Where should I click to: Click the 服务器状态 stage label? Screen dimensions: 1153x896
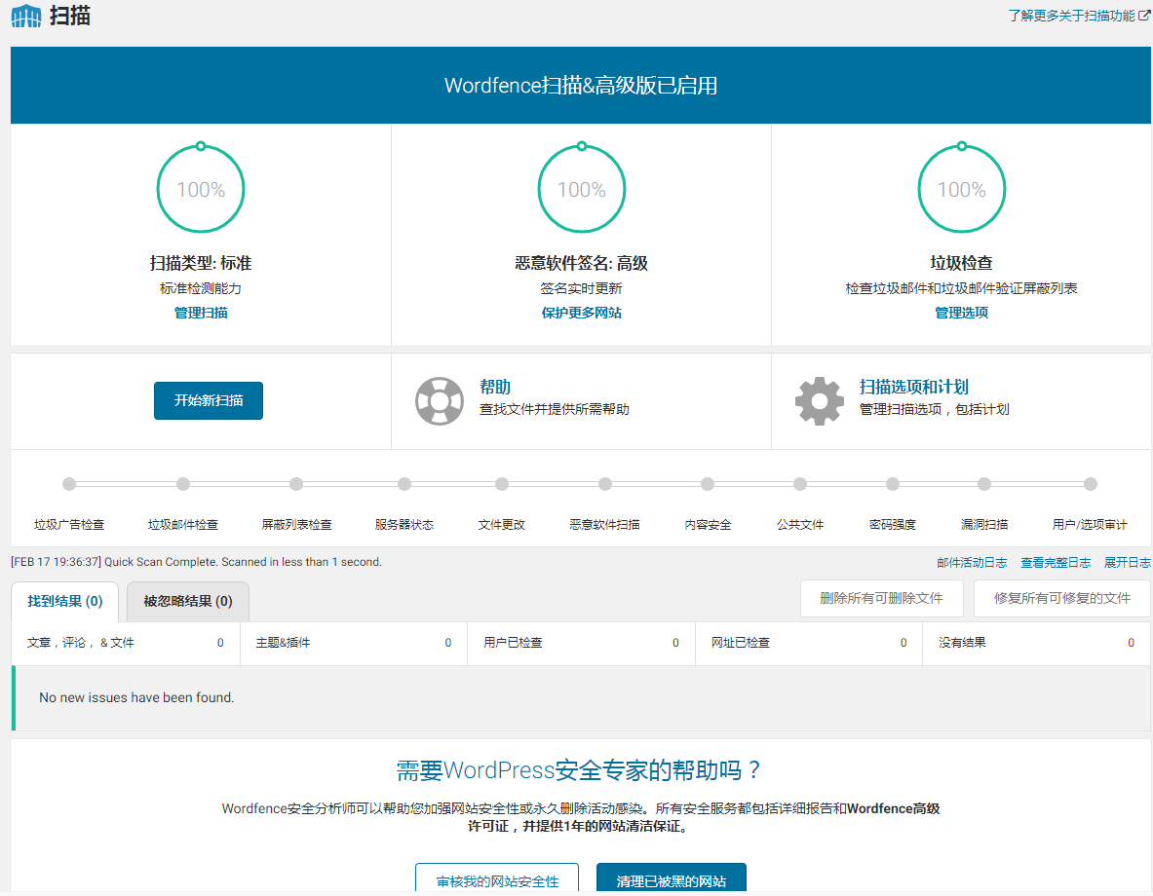coord(404,525)
